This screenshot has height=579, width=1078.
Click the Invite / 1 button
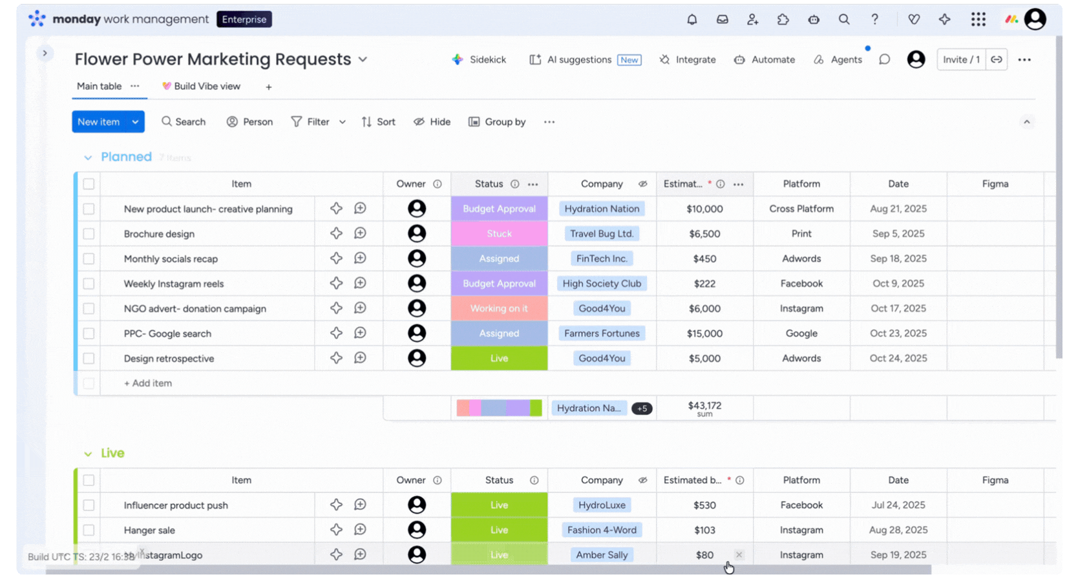[961, 59]
